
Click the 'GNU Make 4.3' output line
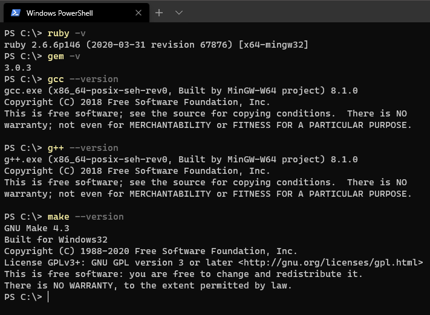point(37,228)
